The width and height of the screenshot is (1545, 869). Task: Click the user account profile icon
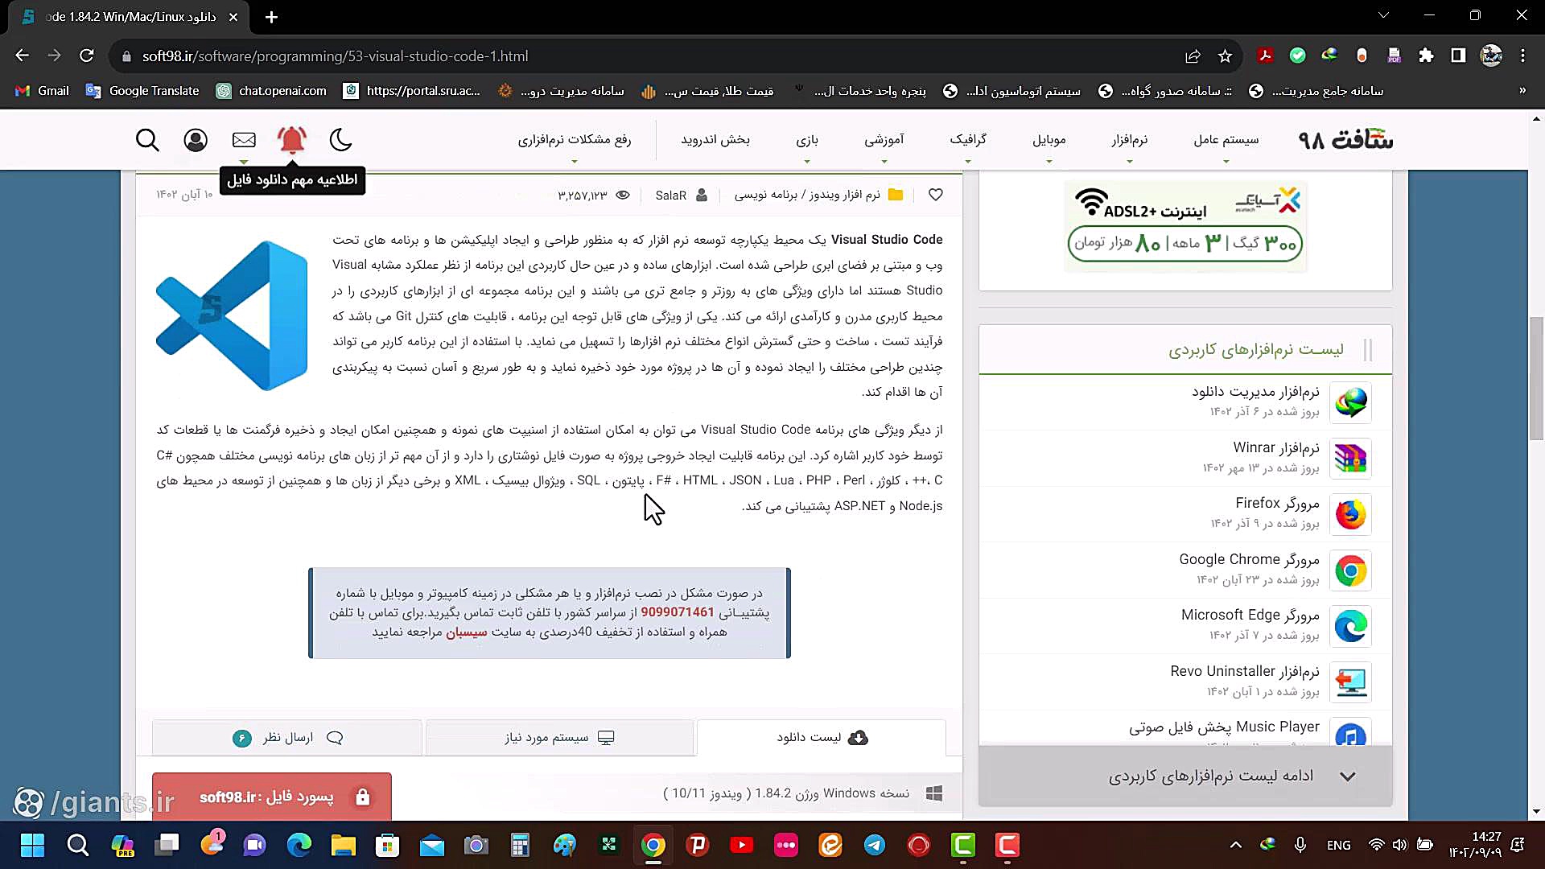pyautogui.click(x=196, y=140)
